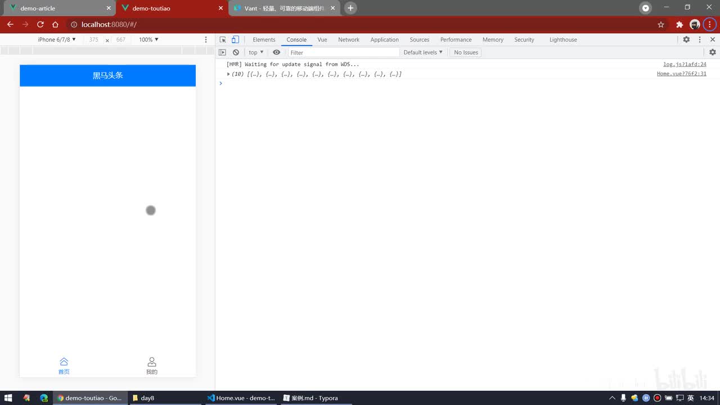This screenshot has width=720, height=405.
Task: Open the day8 folder in taskbar
Action: click(x=164, y=398)
